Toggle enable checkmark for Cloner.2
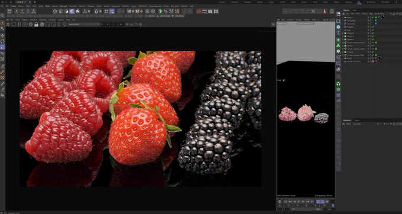 [373, 52]
